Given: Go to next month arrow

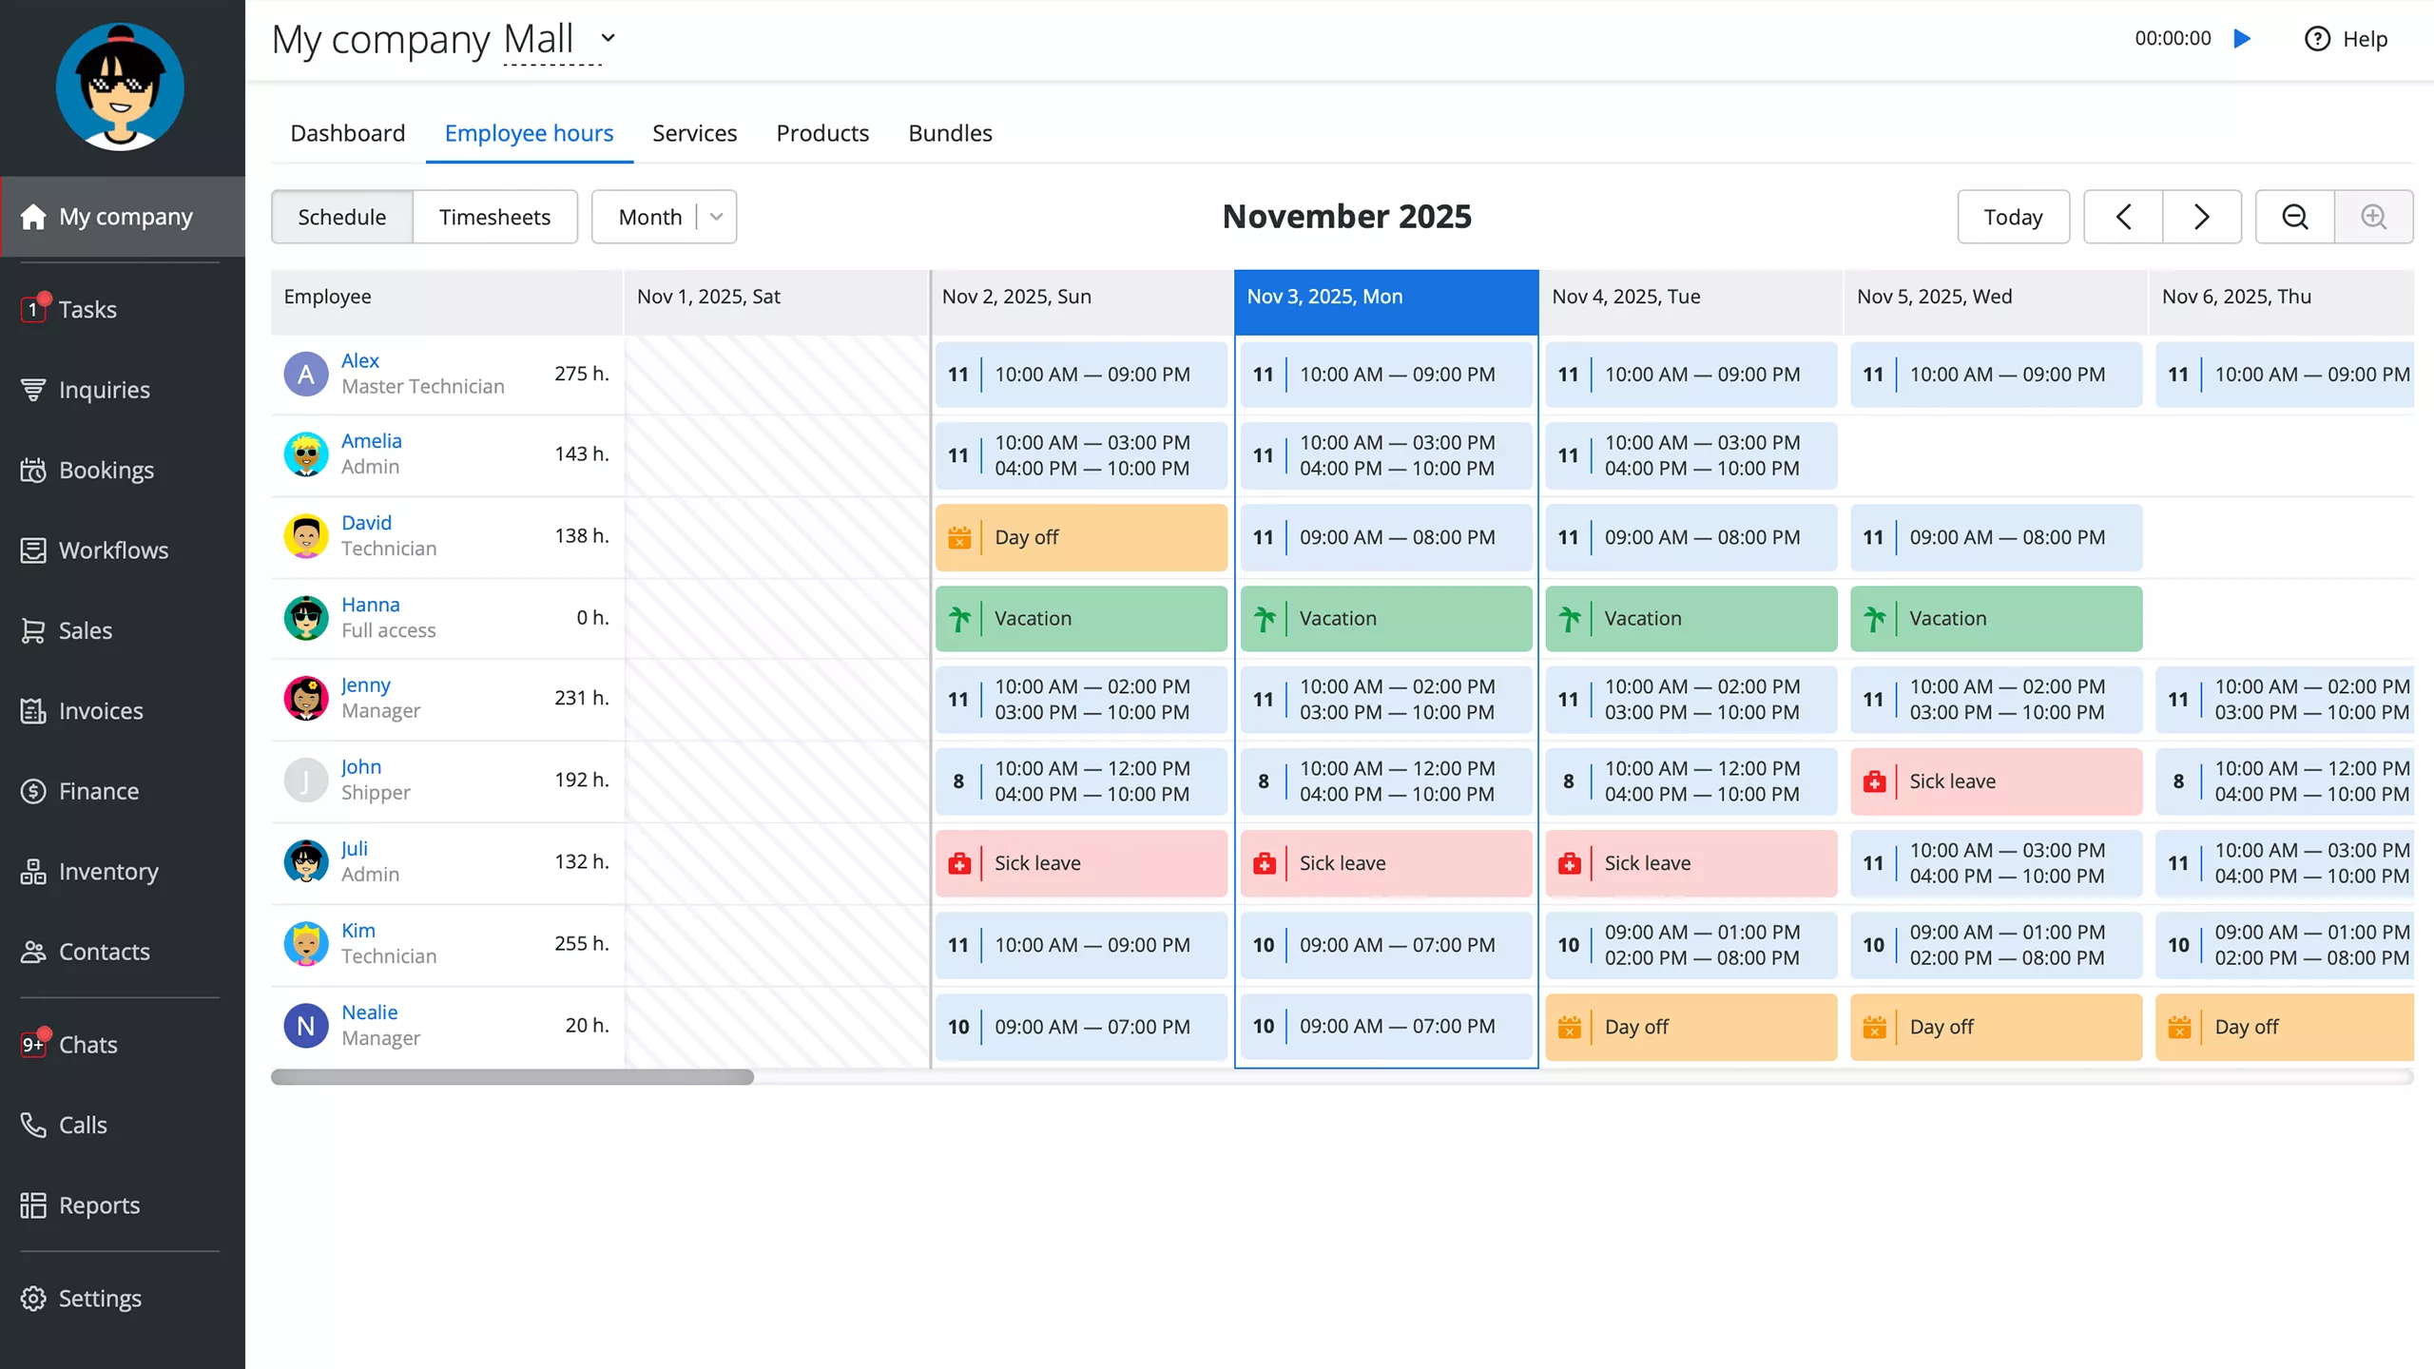Looking at the screenshot, I should (2201, 217).
